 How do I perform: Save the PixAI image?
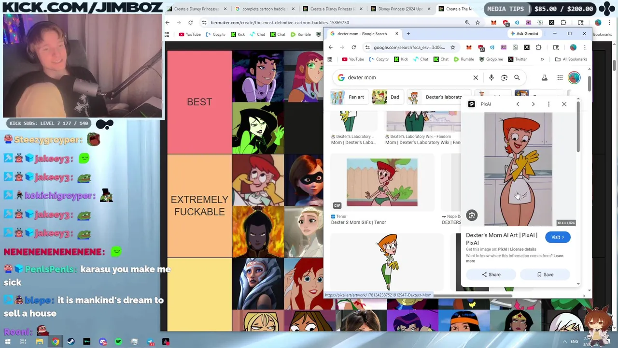[x=545, y=275]
